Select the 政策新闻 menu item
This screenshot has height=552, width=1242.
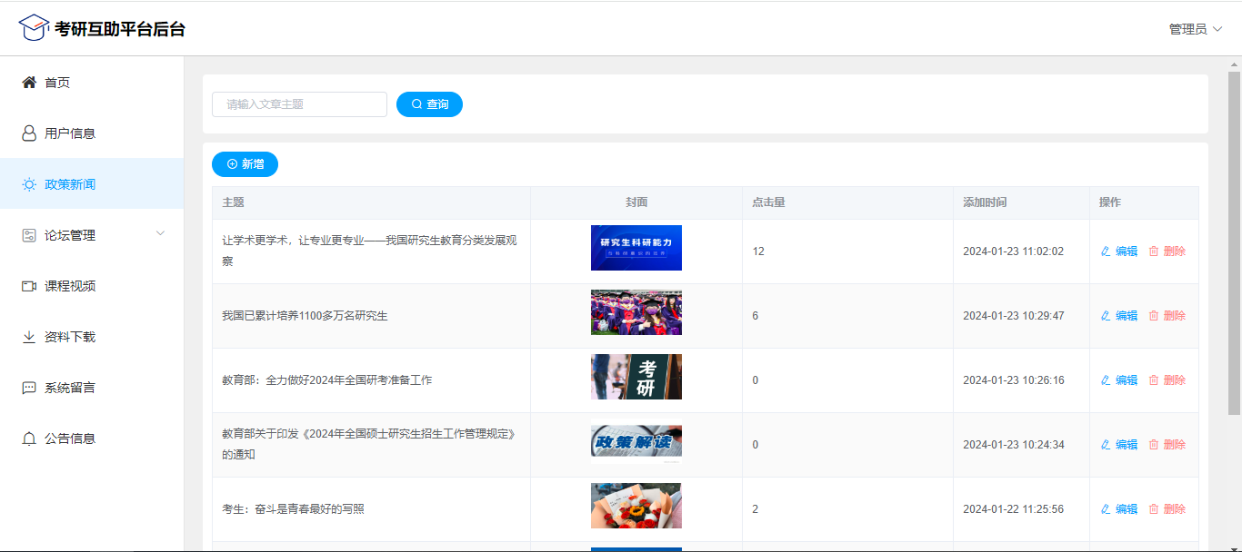tap(69, 184)
